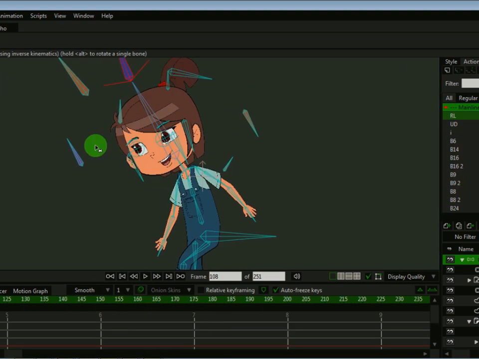Step back one frame
Image resolution: width=479 pixels, height=359 pixels.
coord(134,277)
